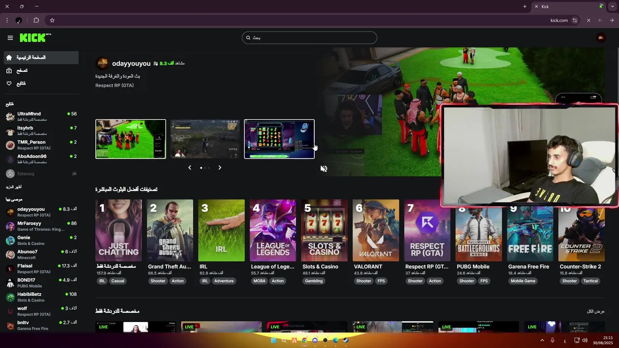Viewport: 619px width, 348px height.
Task: Click the MOBA tag
Action: (x=260, y=281)
